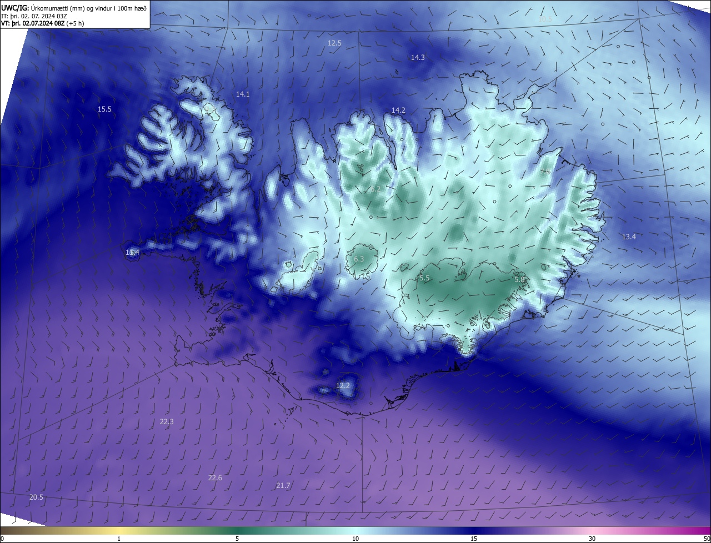This screenshot has width=711, height=543.
Task: Click the '0' tick label on the color scale
Action: (x=2, y=539)
